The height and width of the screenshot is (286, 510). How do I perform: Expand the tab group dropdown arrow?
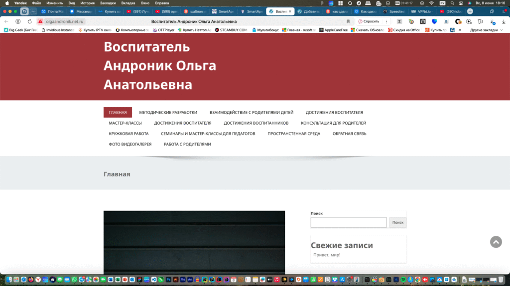click(x=33, y=11)
